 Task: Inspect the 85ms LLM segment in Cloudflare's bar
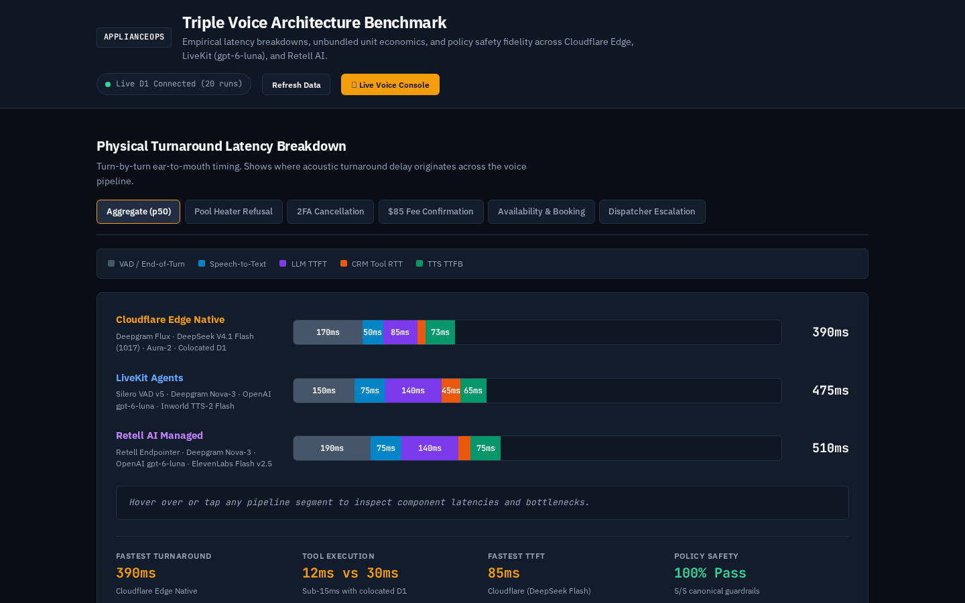[400, 332]
